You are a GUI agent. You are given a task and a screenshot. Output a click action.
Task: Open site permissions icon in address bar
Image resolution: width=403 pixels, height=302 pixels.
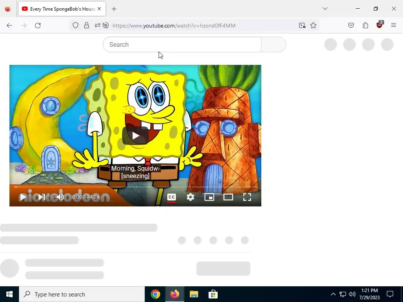point(98,26)
